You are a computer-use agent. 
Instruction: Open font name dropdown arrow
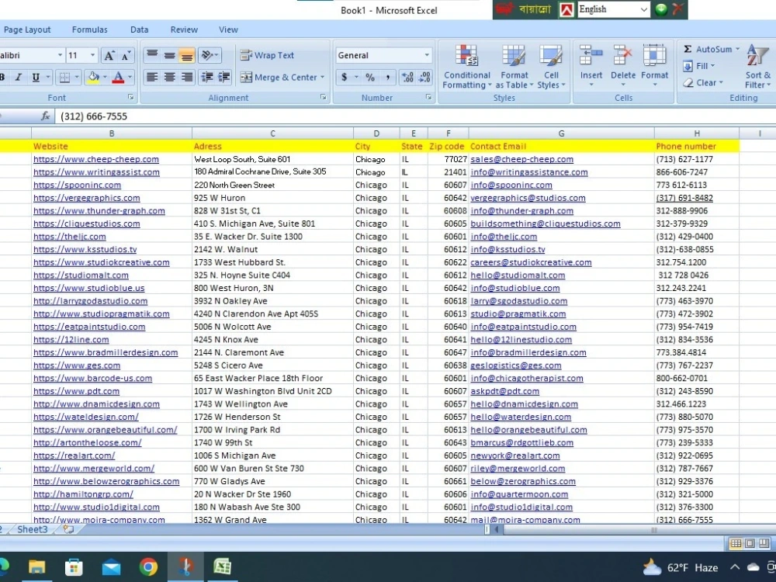click(60, 55)
